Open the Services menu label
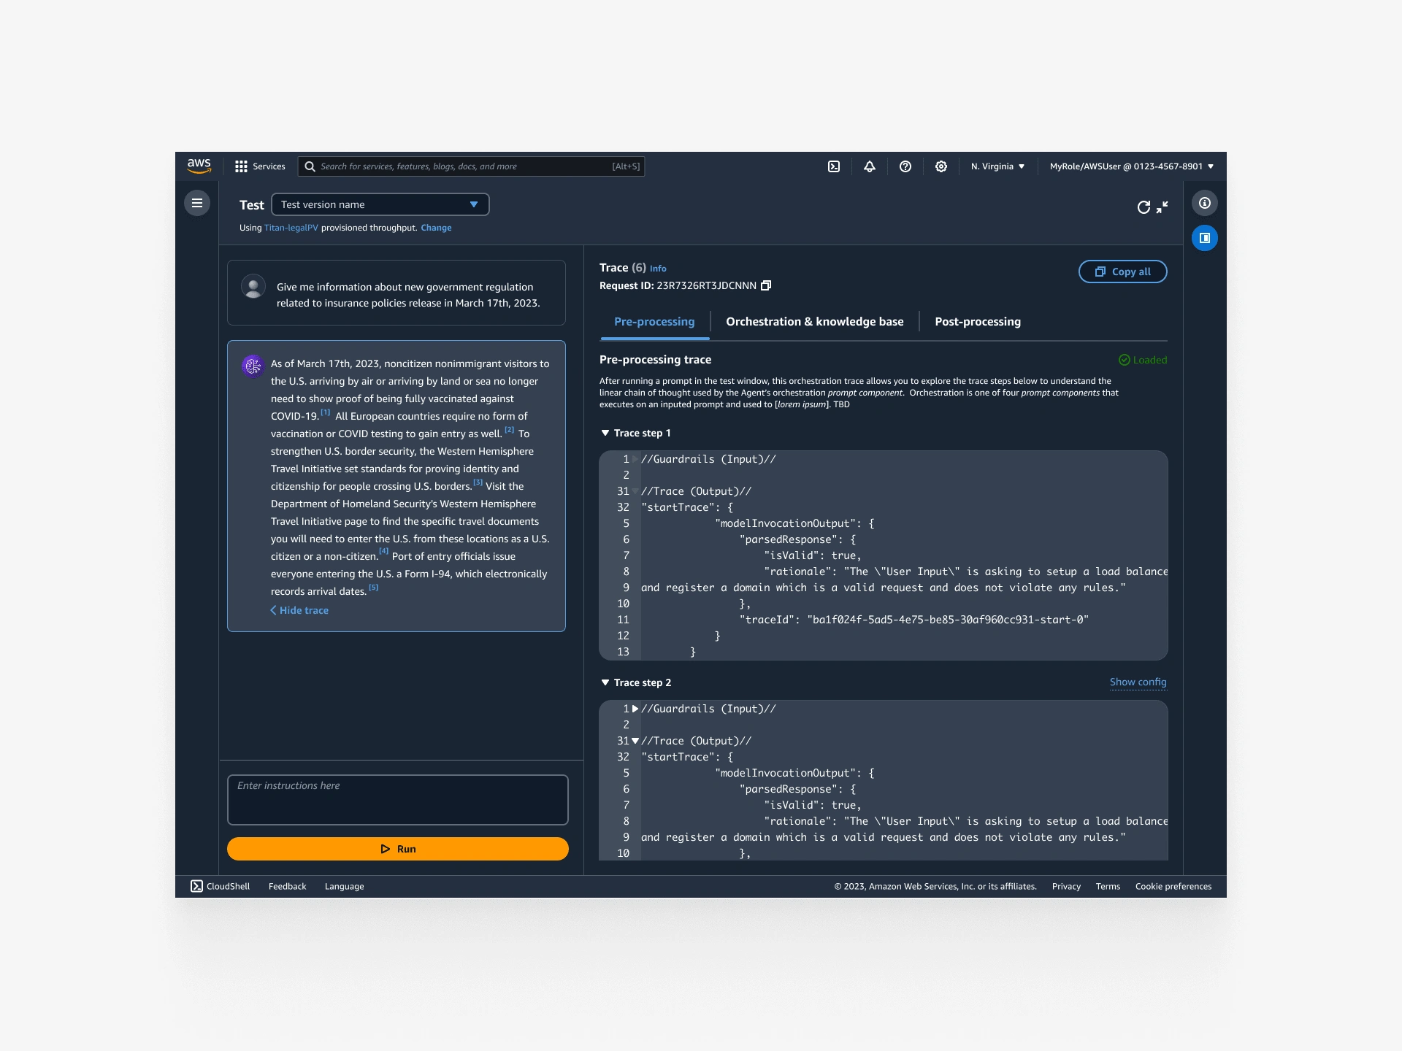This screenshot has height=1051, width=1402. [x=269, y=166]
